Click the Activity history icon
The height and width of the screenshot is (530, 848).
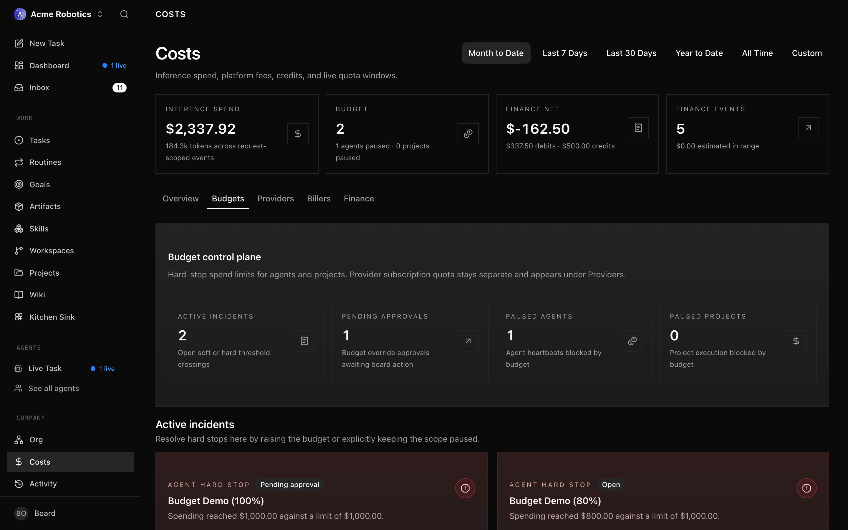click(19, 484)
